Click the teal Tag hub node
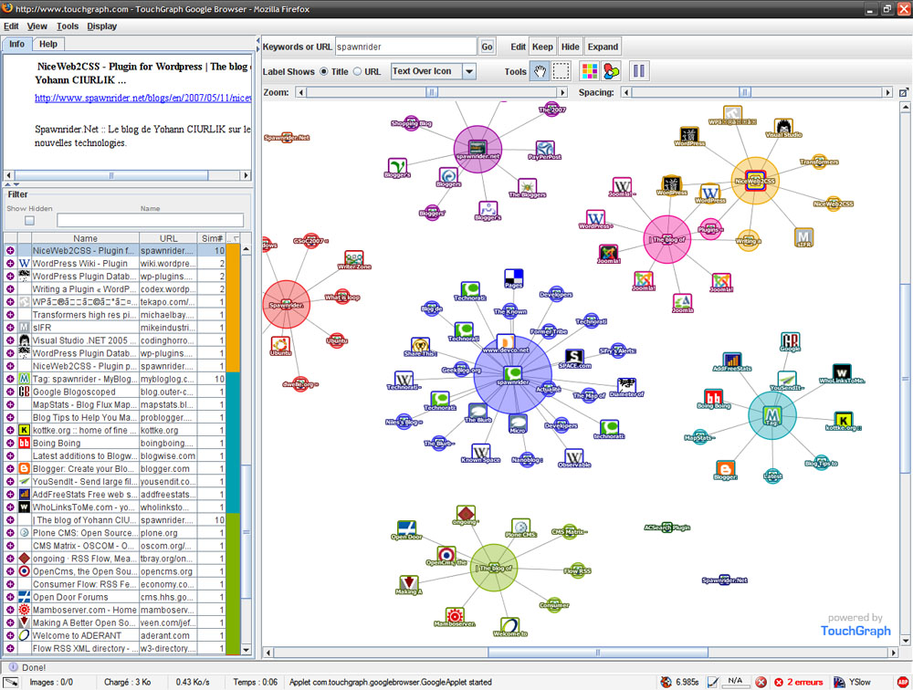This screenshot has height=690, width=913. [x=772, y=415]
